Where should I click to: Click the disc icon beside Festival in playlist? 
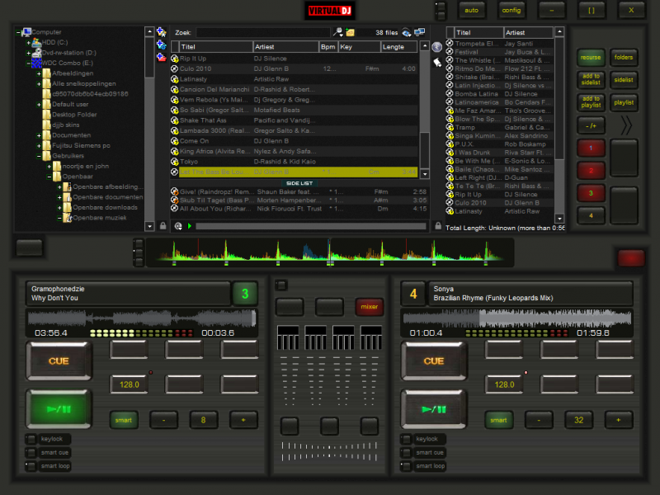coord(450,52)
